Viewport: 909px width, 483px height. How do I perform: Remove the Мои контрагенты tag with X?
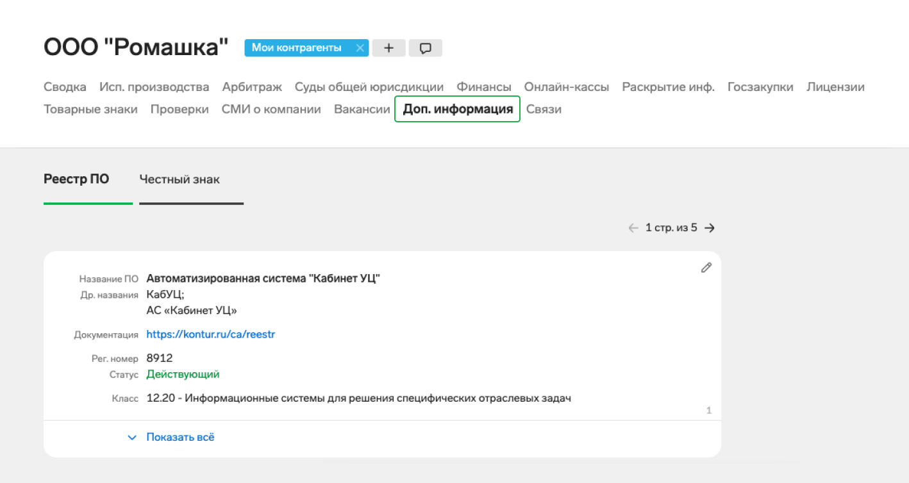360,48
